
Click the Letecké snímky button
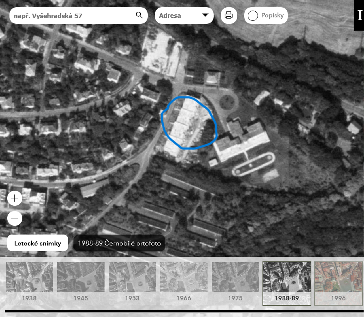click(37, 243)
